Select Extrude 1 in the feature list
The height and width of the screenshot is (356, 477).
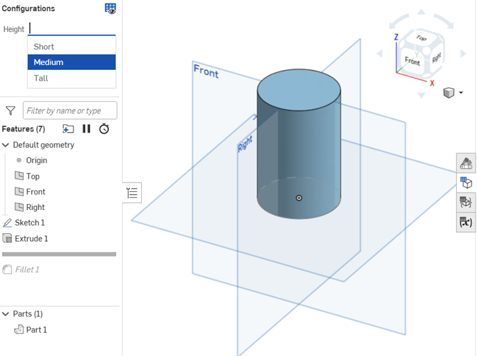(31, 239)
